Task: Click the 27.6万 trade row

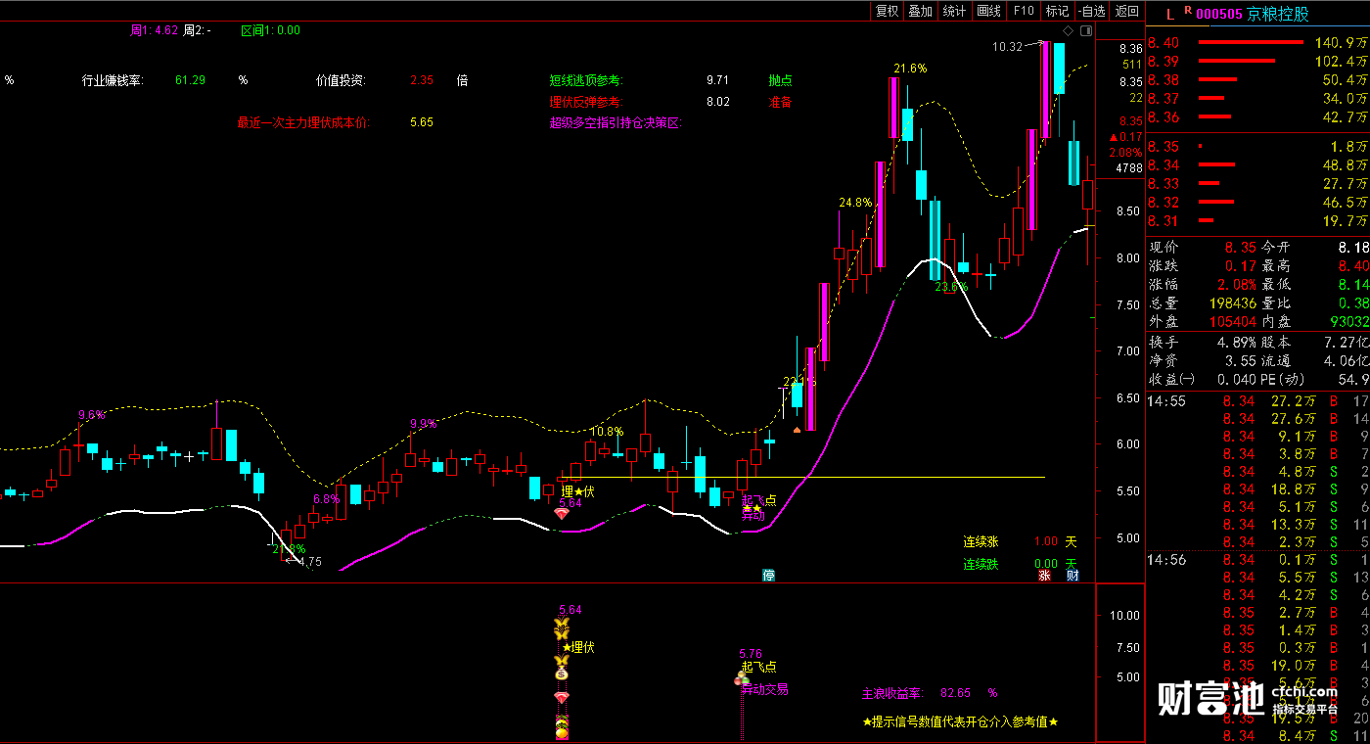Action: (x=1257, y=419)
